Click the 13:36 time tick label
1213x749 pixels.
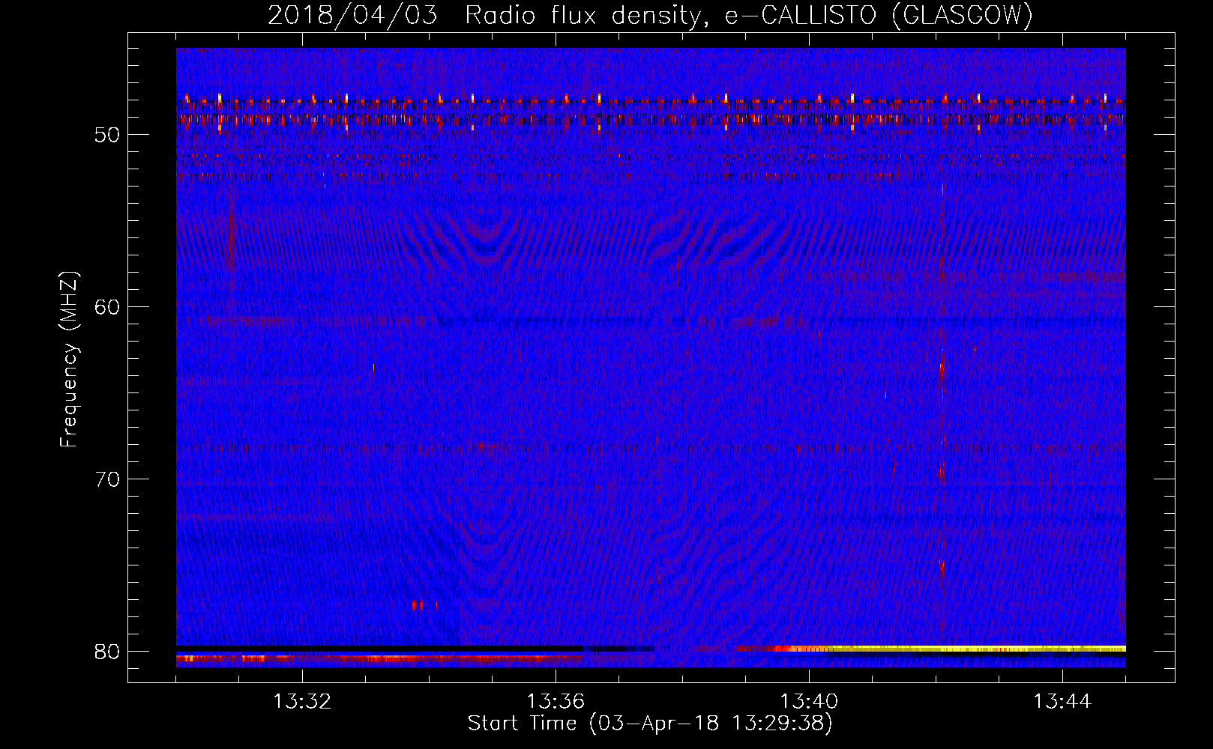[556, 702]
